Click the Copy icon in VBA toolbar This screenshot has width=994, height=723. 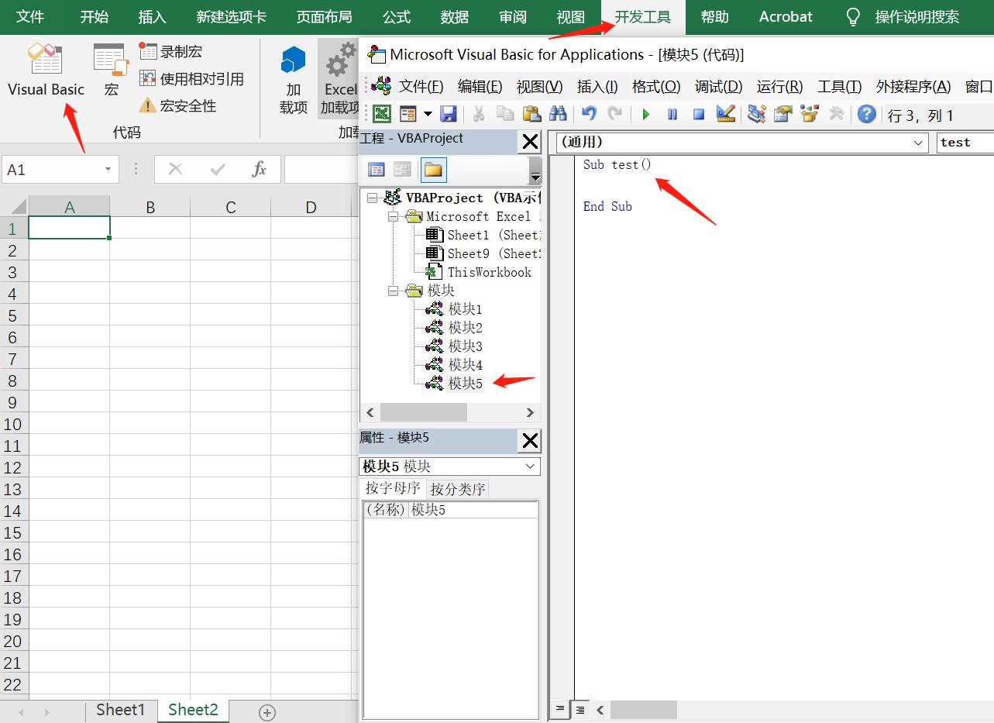pyautogui.click(x=505, y=115)
